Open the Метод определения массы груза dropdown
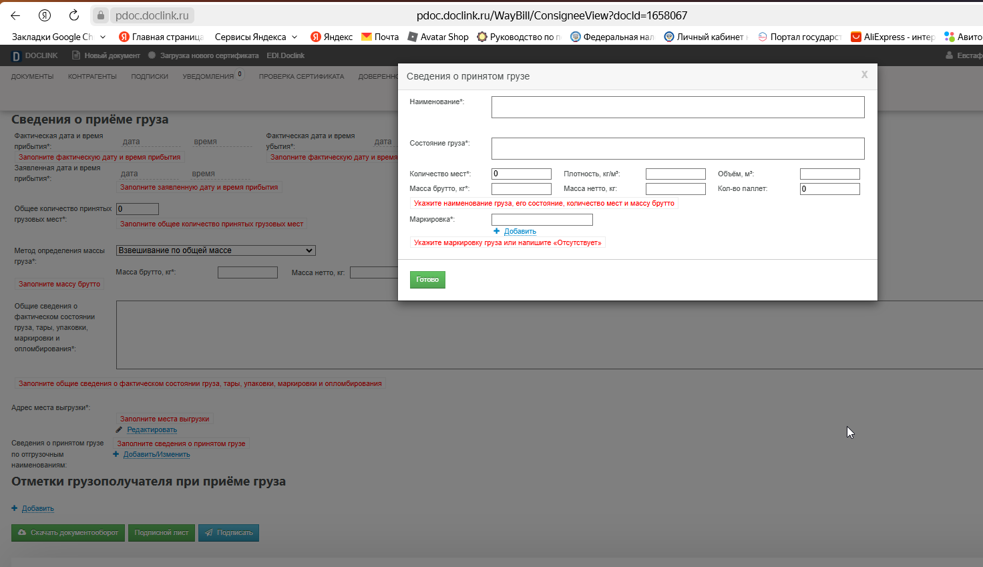The image size is (983, 567). [216, 250]
